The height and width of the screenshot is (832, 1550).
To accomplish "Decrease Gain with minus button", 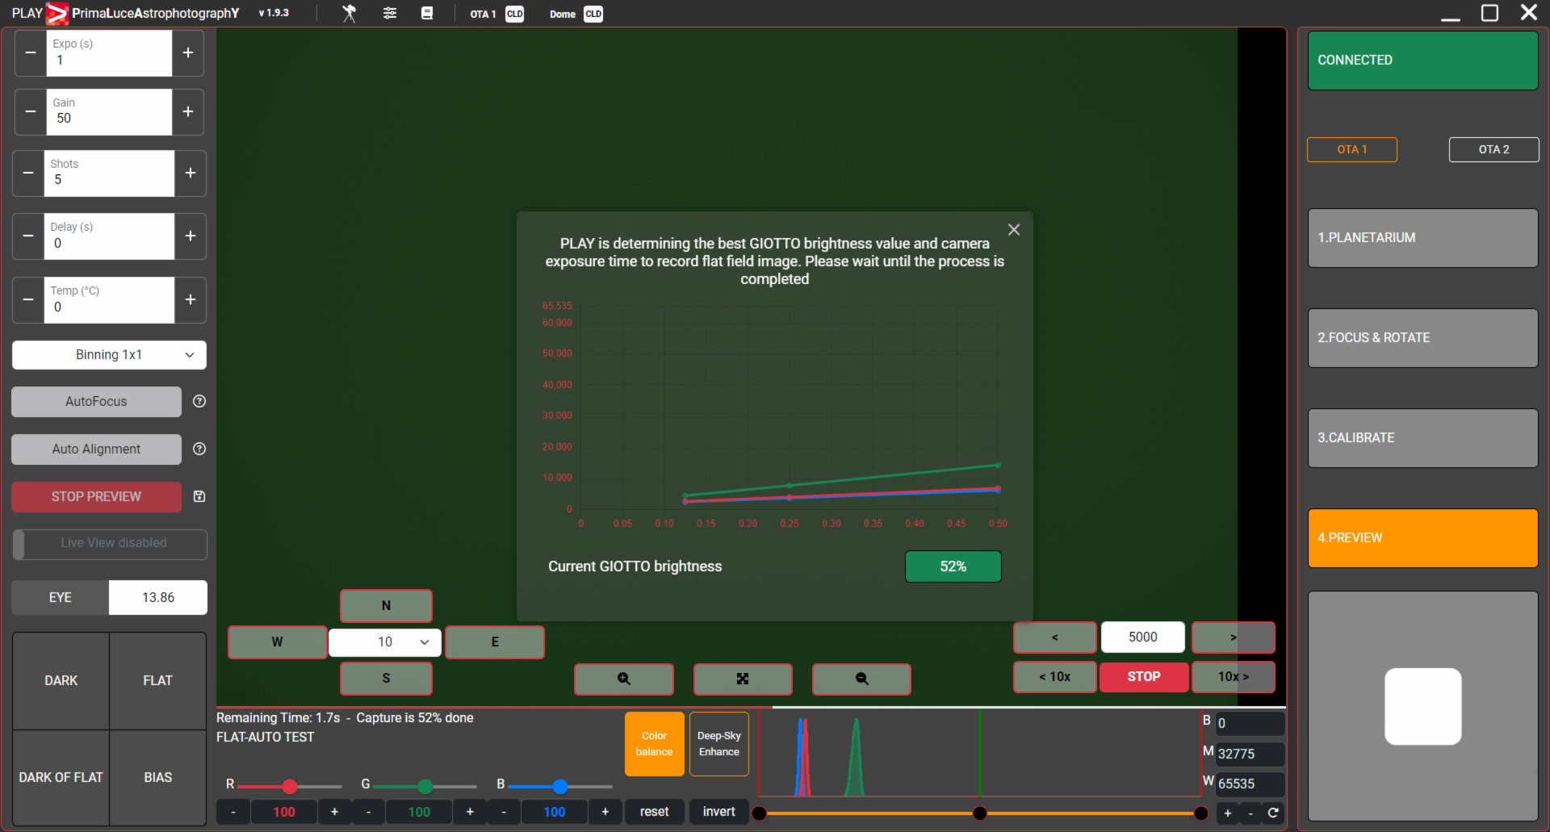I will [x=31, y=112].
